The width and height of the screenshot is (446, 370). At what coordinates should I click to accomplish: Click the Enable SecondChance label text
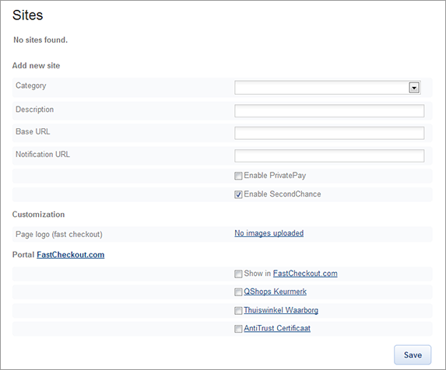tap(283, 194)
